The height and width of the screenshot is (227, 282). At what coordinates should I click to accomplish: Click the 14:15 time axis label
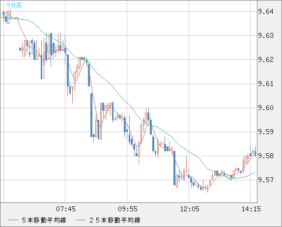pyautogui.click(x=251, y=209)
